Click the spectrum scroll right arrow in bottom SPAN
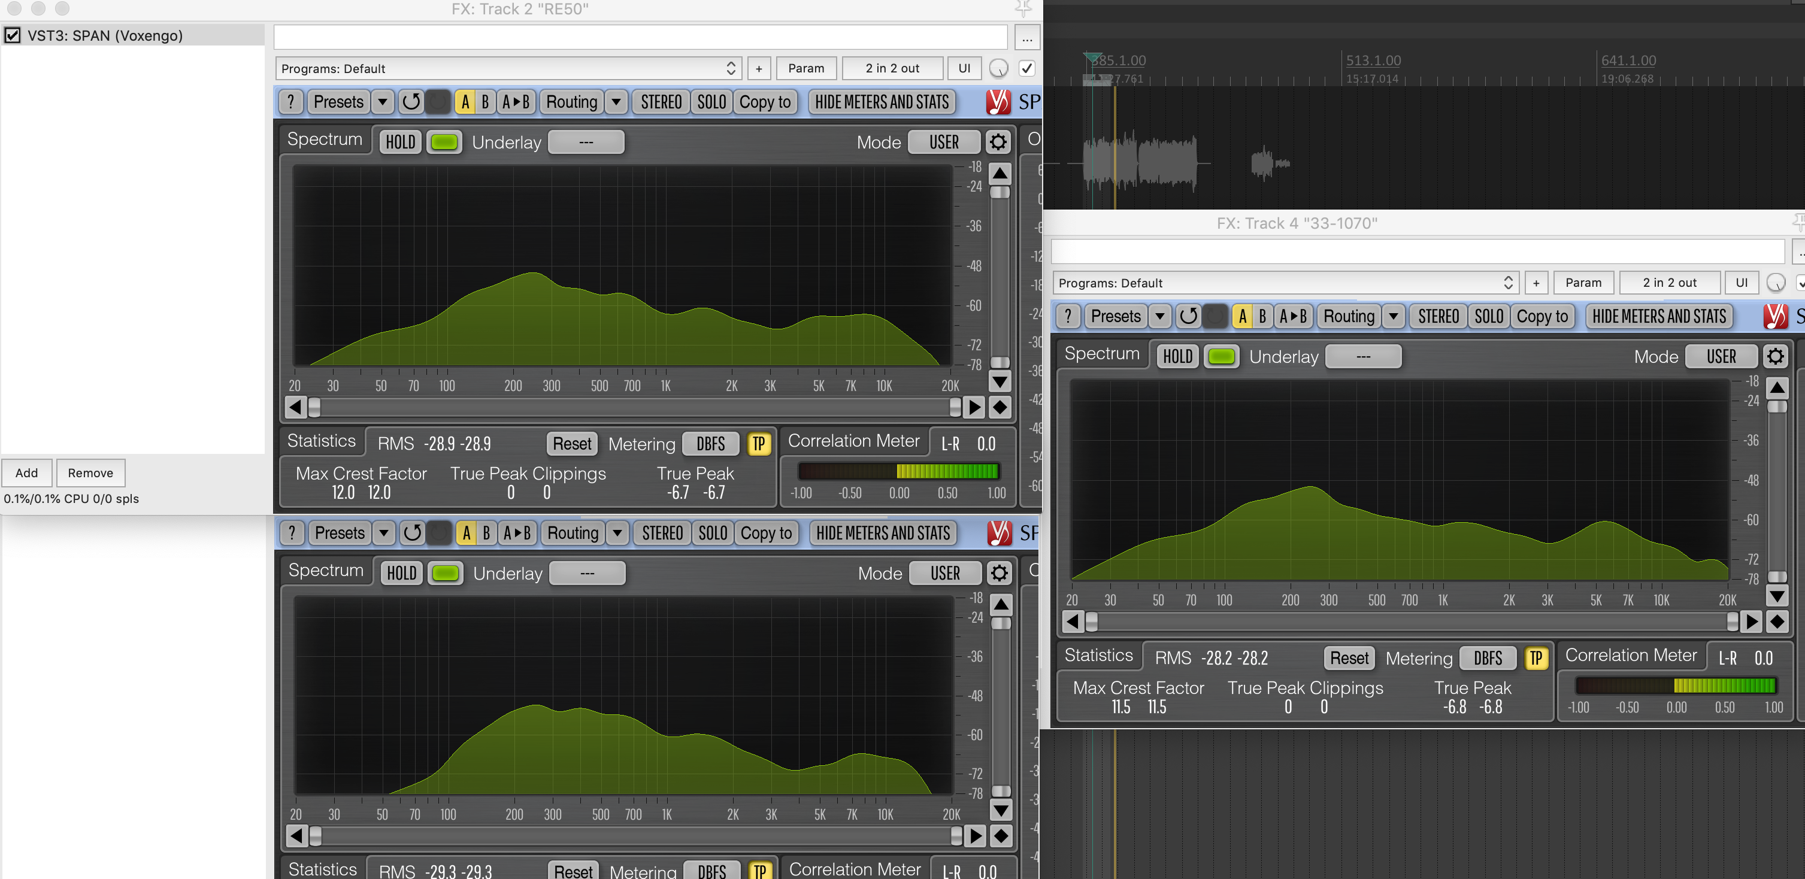The width and height of the screenshot is (1805, 879). pyautogui.click(x=976, y=835)
